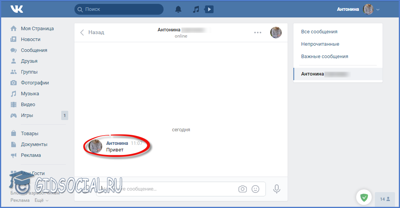Image resolution: width=400 pixels, height=208 pixels.
Task: Click the green shield icon
Action: tap(364, 197)
